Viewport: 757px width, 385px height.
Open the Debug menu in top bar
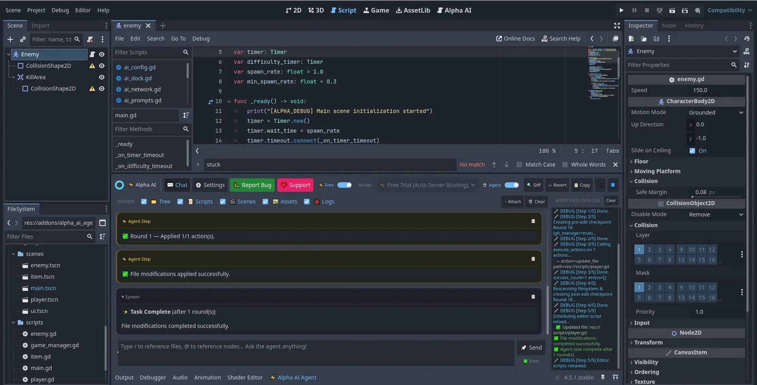[x=60, y=10]
